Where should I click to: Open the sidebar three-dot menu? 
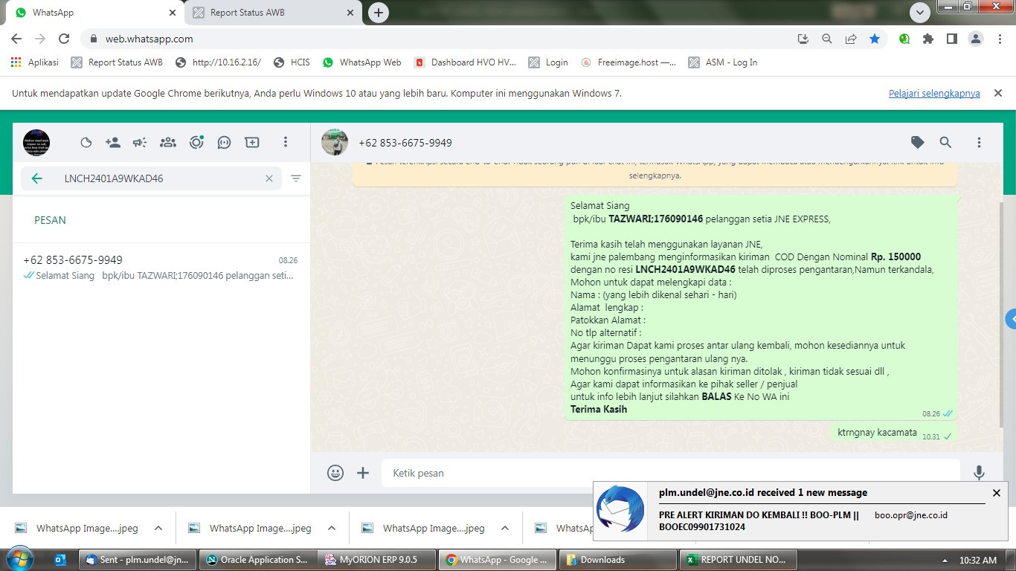286,142
